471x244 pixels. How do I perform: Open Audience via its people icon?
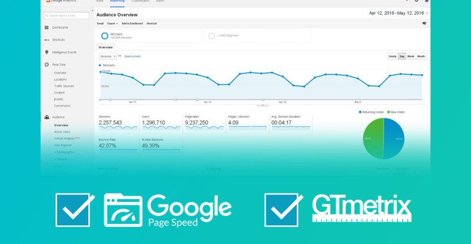point(47,117)
